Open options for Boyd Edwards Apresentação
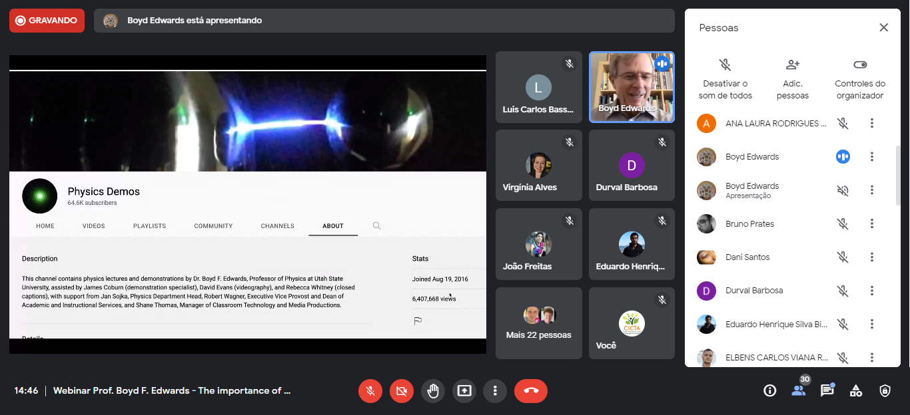Viewport: 910px width, 415px height. pos(871,190)
